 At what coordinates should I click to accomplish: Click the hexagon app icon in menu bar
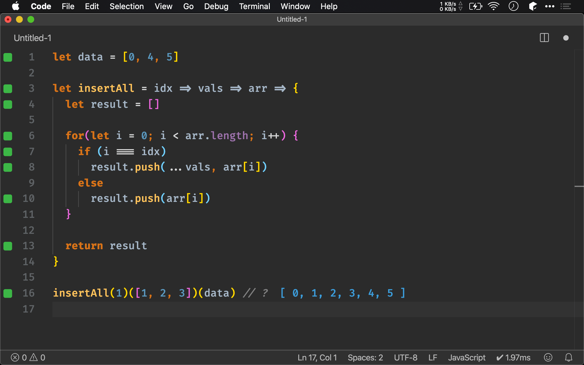pos(533,6)
